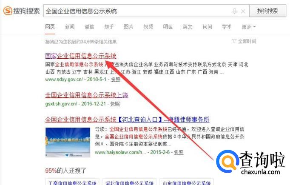Click the microphone voice search icon
This screenshot has width=290, height=185.
click(234, 11)
